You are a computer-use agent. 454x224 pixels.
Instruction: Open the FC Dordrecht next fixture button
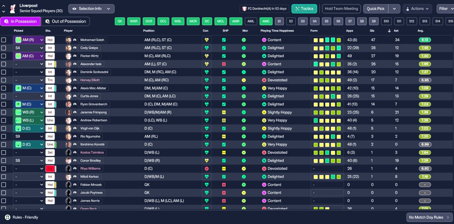click(264, 9)
